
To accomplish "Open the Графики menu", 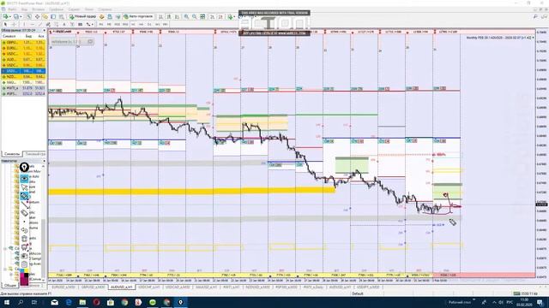I will click(57, 9).
